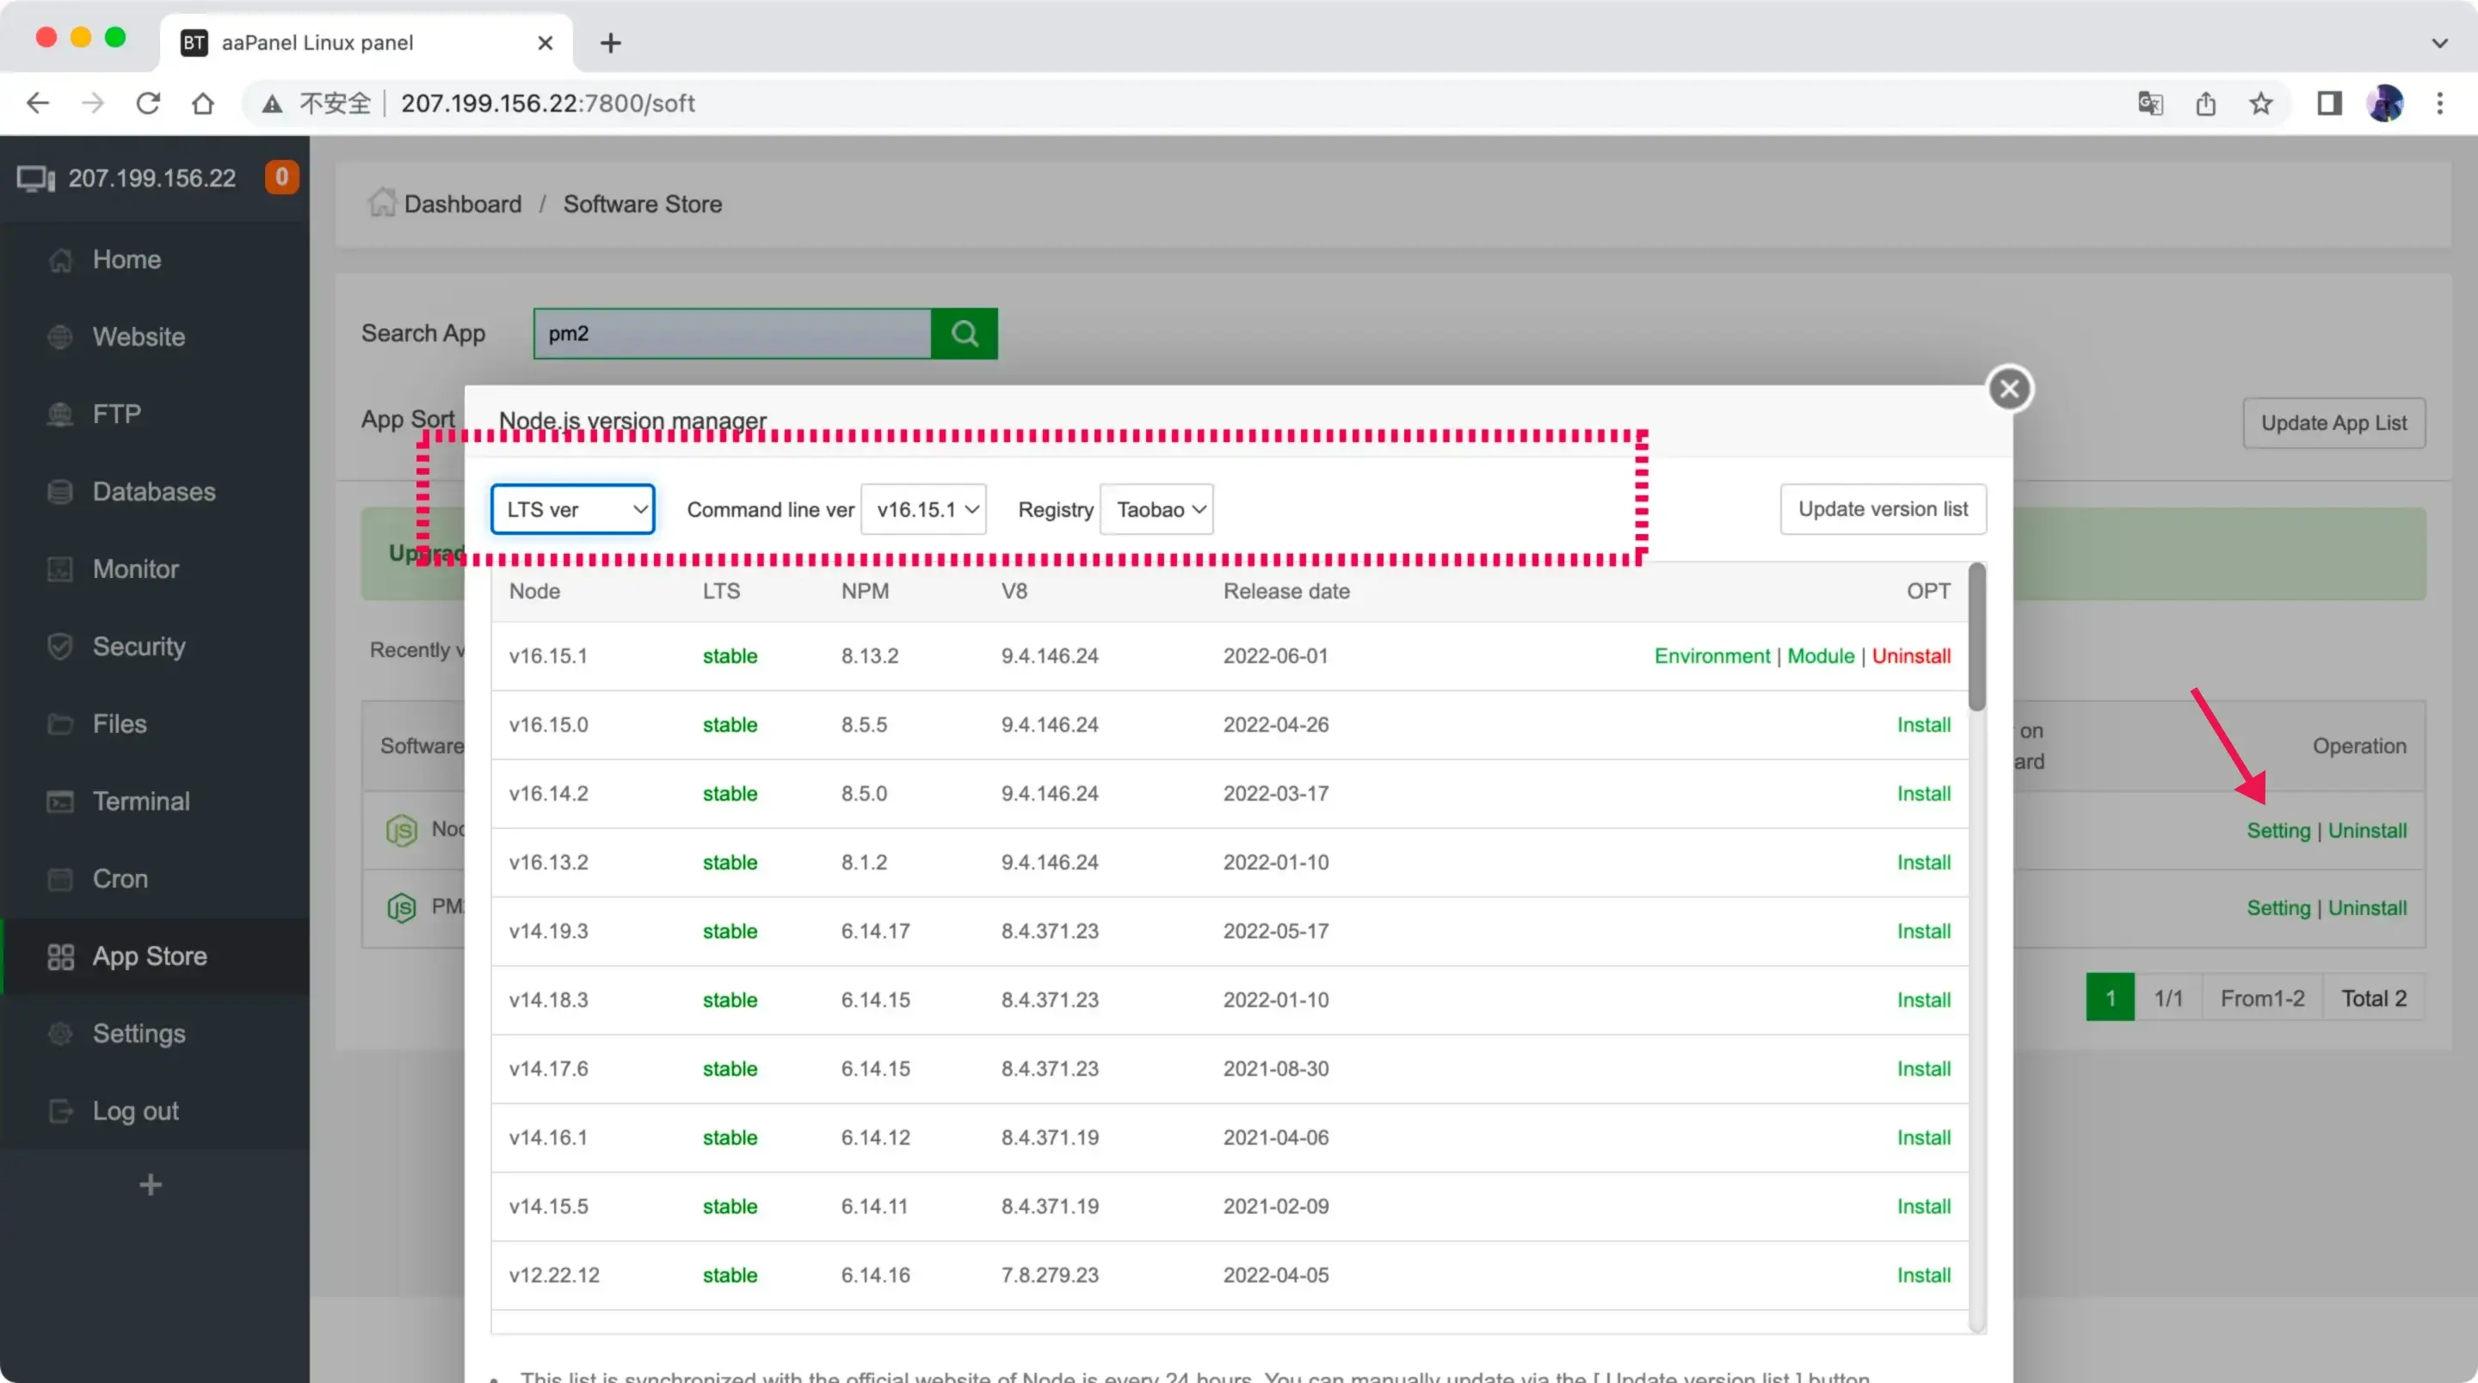Close the aaPanel Linux panel tab
Image resolution: width=2478 pixels, height=1383 pixels.
[545, 43]
